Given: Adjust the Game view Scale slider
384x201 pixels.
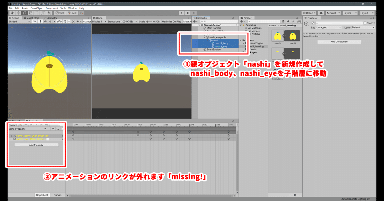Looking at the screenshot, I should pos(150,21).
